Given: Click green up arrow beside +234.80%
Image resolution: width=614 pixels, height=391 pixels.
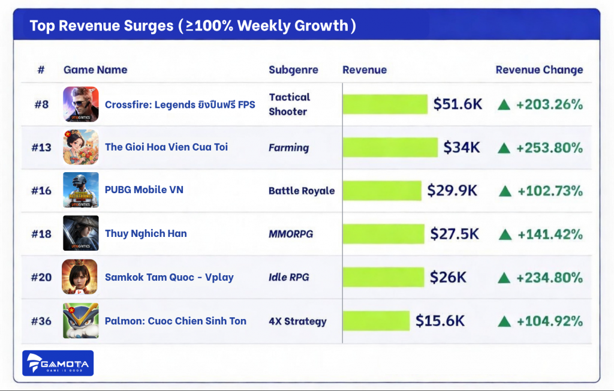Looking at the screenshot, I should click(x=505, y=278).
